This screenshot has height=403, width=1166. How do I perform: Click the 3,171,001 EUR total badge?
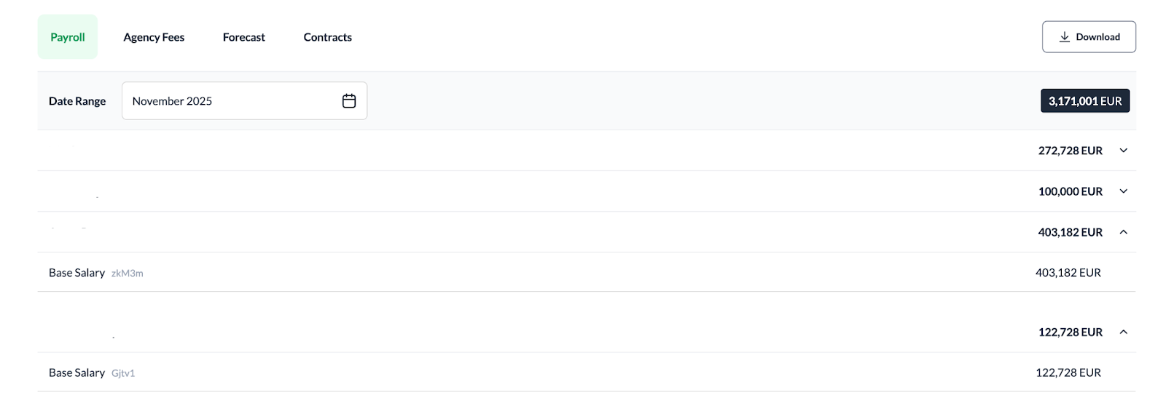tap(1084, 101)
